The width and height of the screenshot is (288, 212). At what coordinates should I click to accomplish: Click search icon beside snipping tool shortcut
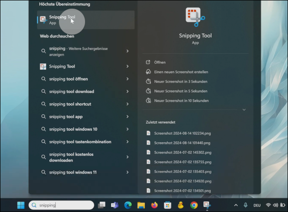(43, 104)
